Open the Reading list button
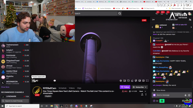Viewport: 193px width, 108px height. point(187,8)
